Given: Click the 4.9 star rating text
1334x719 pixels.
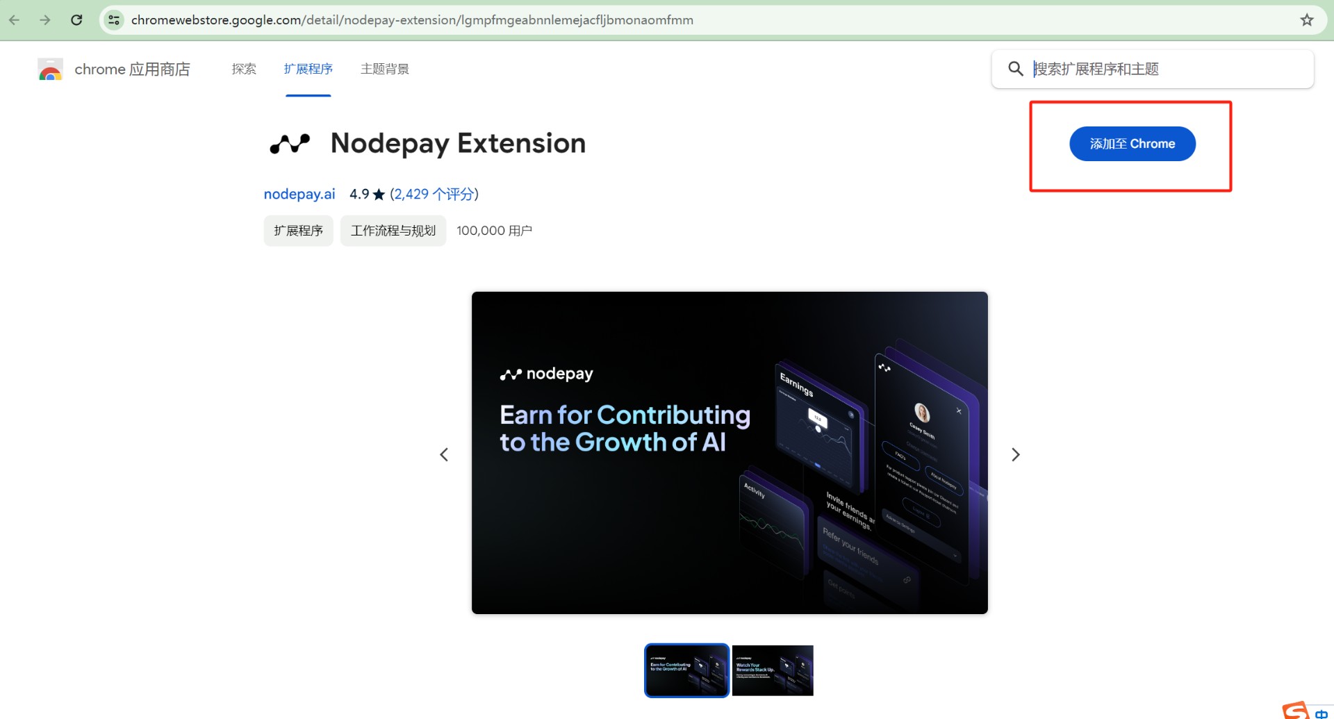Looking at the screenshot, I should [367, 194].
